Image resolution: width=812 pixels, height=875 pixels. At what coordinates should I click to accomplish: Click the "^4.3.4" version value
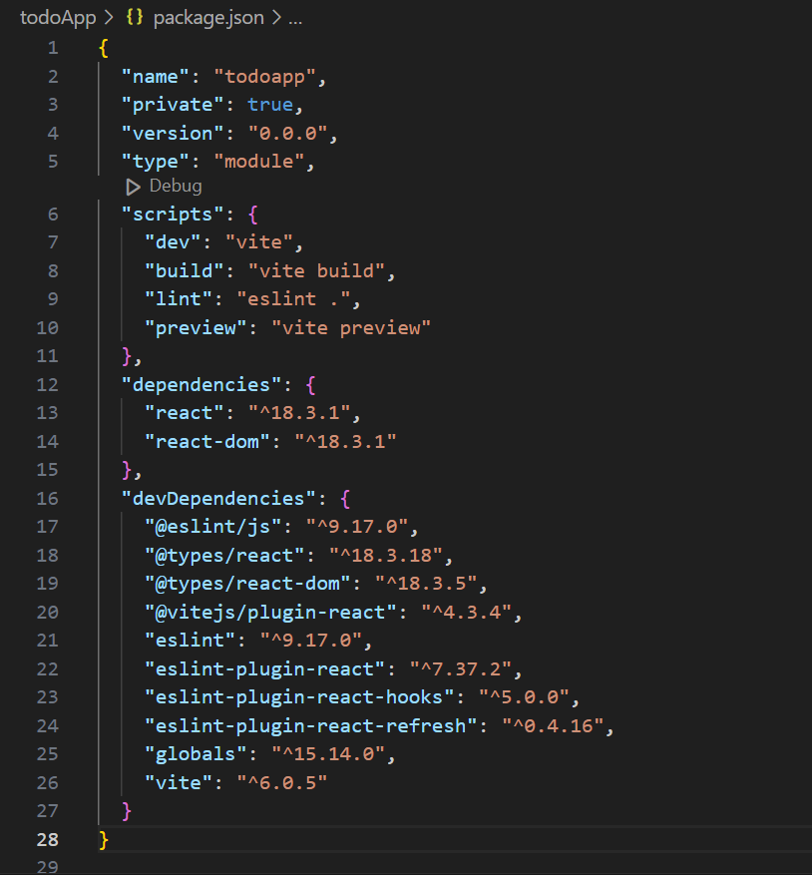coord(466,613)
